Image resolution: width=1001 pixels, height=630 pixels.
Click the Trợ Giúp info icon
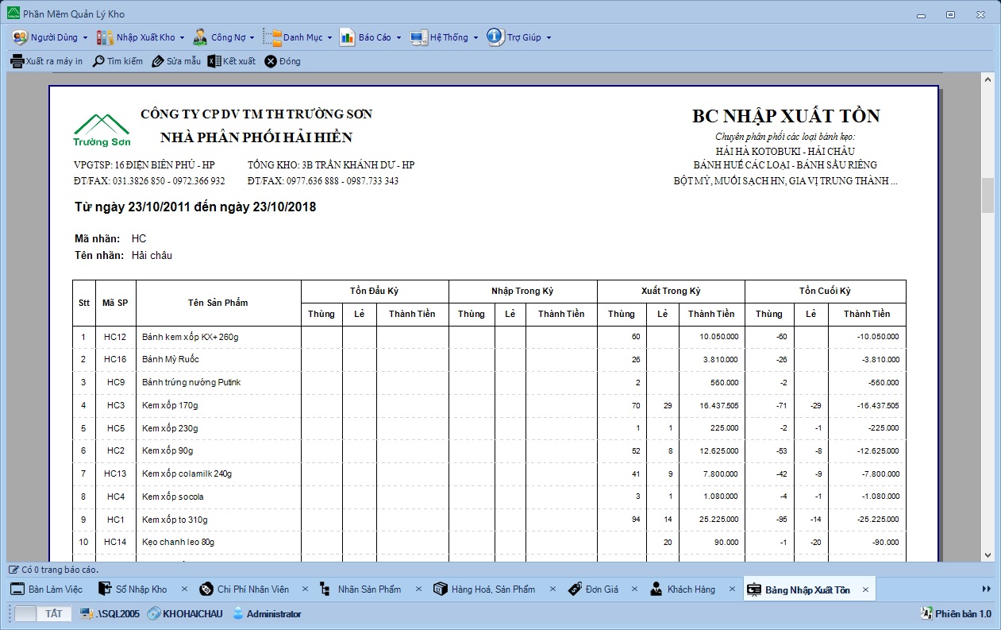point(495,37)
